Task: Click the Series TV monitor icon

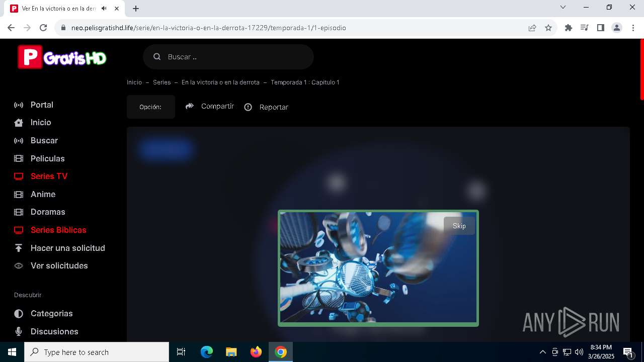Action: click(19, 176)
